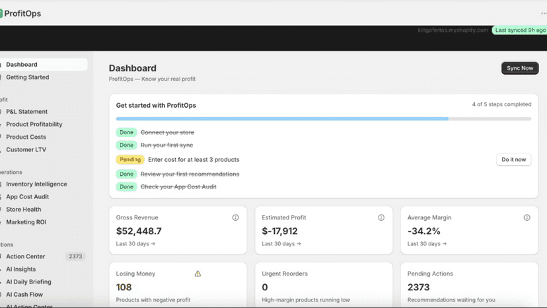This screenshot has width=547, height=308.
Task: Open Product Costs page
Action: (26, 137)
